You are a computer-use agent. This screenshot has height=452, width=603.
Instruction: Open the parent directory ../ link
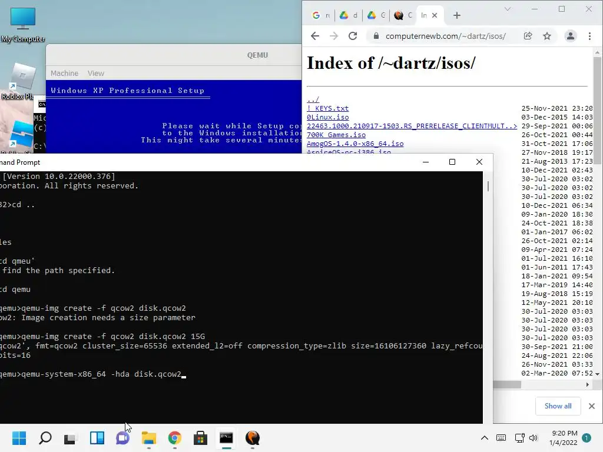[313, 99]
